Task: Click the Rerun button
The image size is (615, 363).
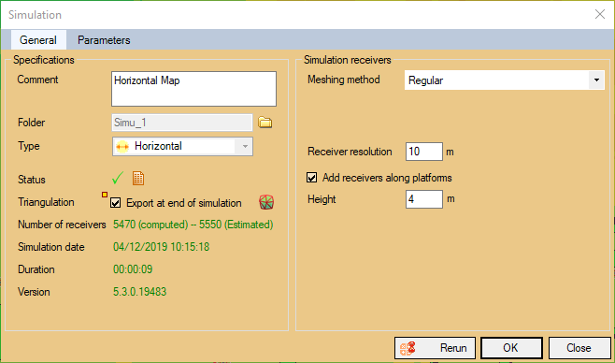Action: click(435, 348)
